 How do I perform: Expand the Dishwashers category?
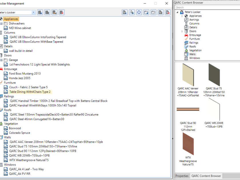click(2, 23)
